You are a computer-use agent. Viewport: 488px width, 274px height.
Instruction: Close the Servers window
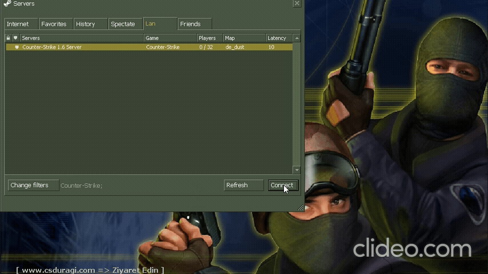[297, 3]
